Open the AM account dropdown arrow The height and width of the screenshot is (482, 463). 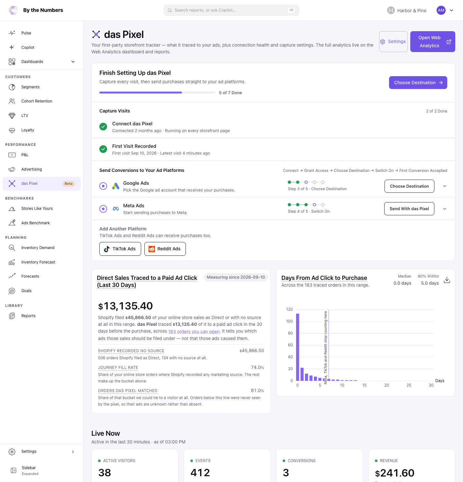451,10
